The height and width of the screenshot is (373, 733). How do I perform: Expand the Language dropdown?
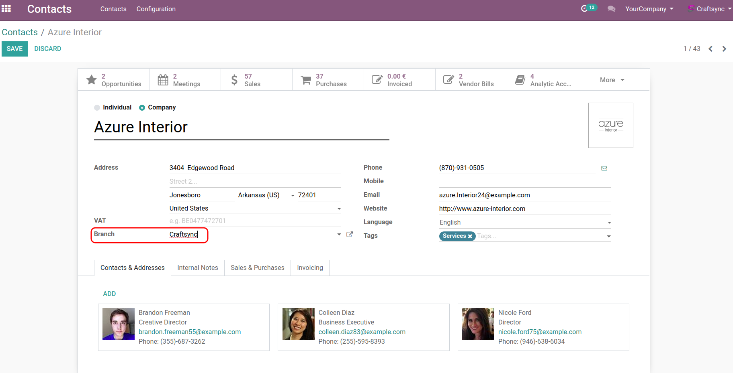[x=609, y=223]
